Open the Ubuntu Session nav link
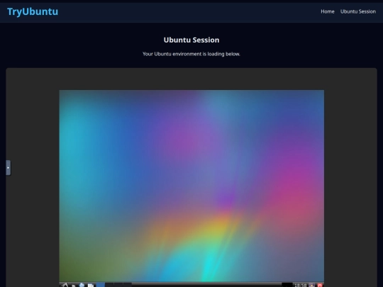383x287 pixels. click(x=358, y=11)
